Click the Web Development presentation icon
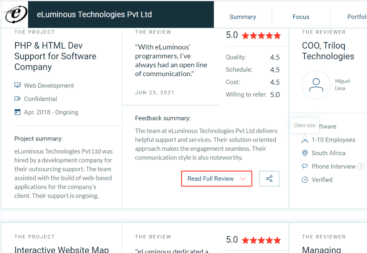 point(18,85)
